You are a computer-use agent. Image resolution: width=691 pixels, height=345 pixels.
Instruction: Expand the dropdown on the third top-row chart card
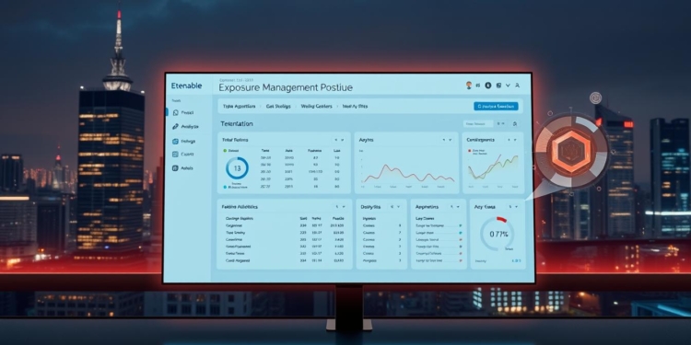pos(515,140)
